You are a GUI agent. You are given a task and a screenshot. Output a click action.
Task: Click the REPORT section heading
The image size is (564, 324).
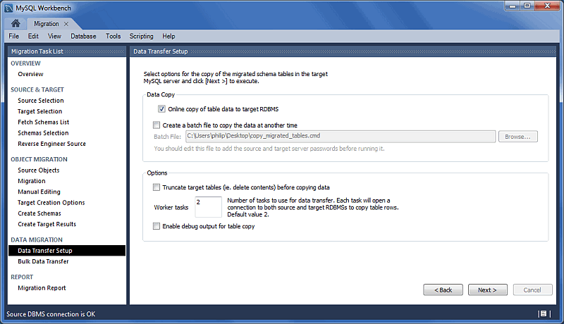pos(22,277)
